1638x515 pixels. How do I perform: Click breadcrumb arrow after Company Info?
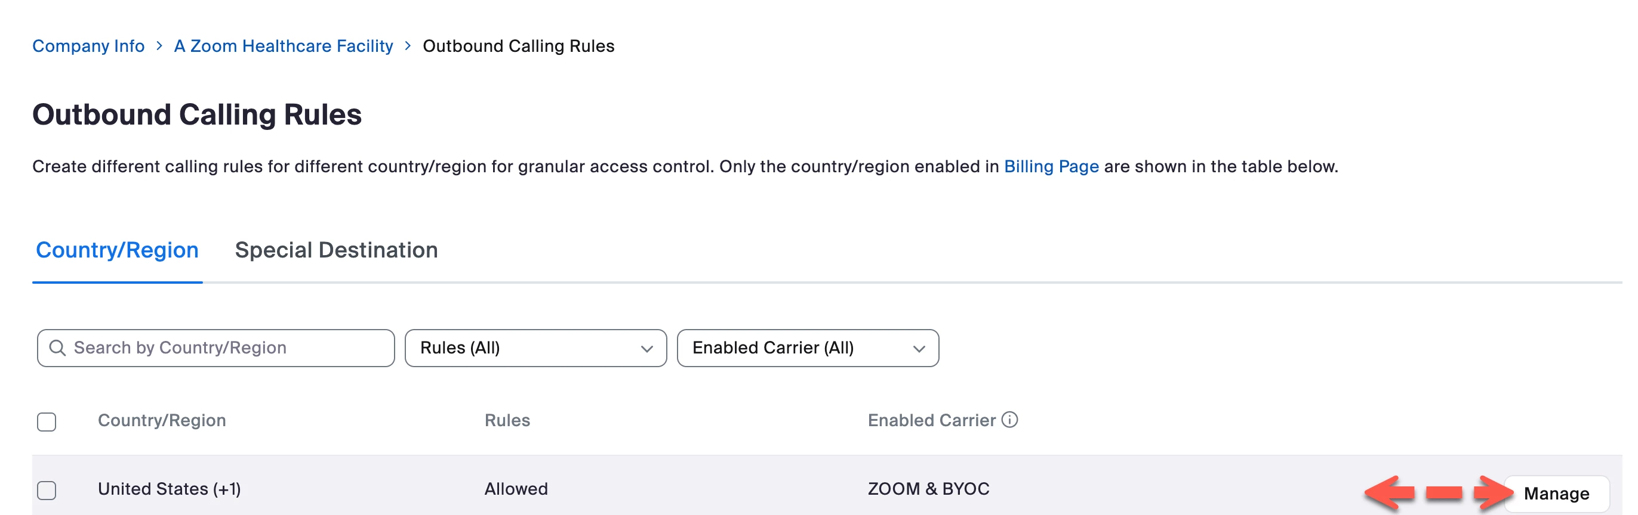pos(159,46)
